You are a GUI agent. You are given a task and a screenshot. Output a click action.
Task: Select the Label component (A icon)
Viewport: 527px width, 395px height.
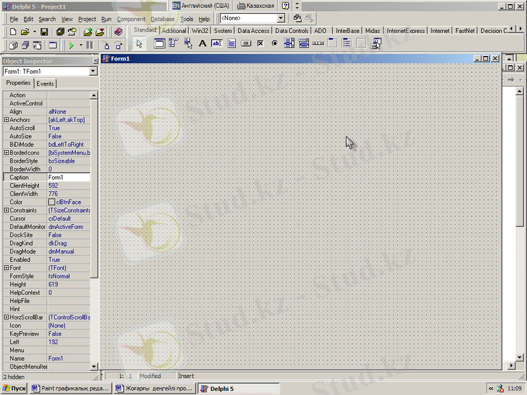202,44
